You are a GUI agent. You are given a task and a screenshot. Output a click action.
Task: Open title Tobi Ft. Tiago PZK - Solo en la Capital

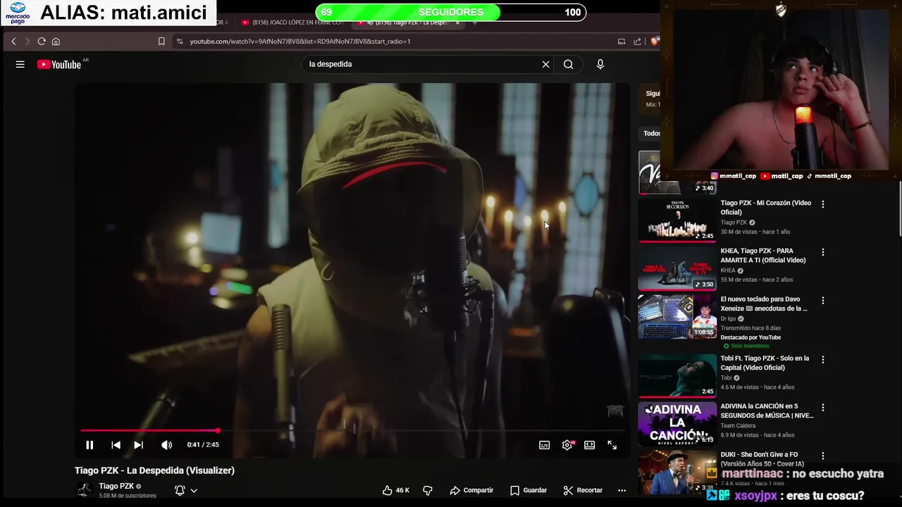click(x=765, y=363)
